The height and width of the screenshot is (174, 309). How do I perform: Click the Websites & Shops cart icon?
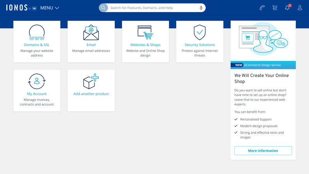pyautogui.click(x=145, y=32)
